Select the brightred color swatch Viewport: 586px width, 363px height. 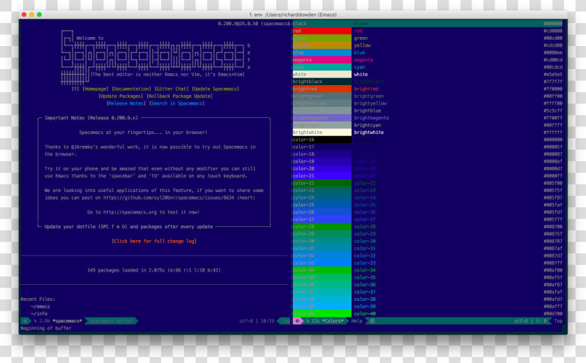(x=322, y=89)
